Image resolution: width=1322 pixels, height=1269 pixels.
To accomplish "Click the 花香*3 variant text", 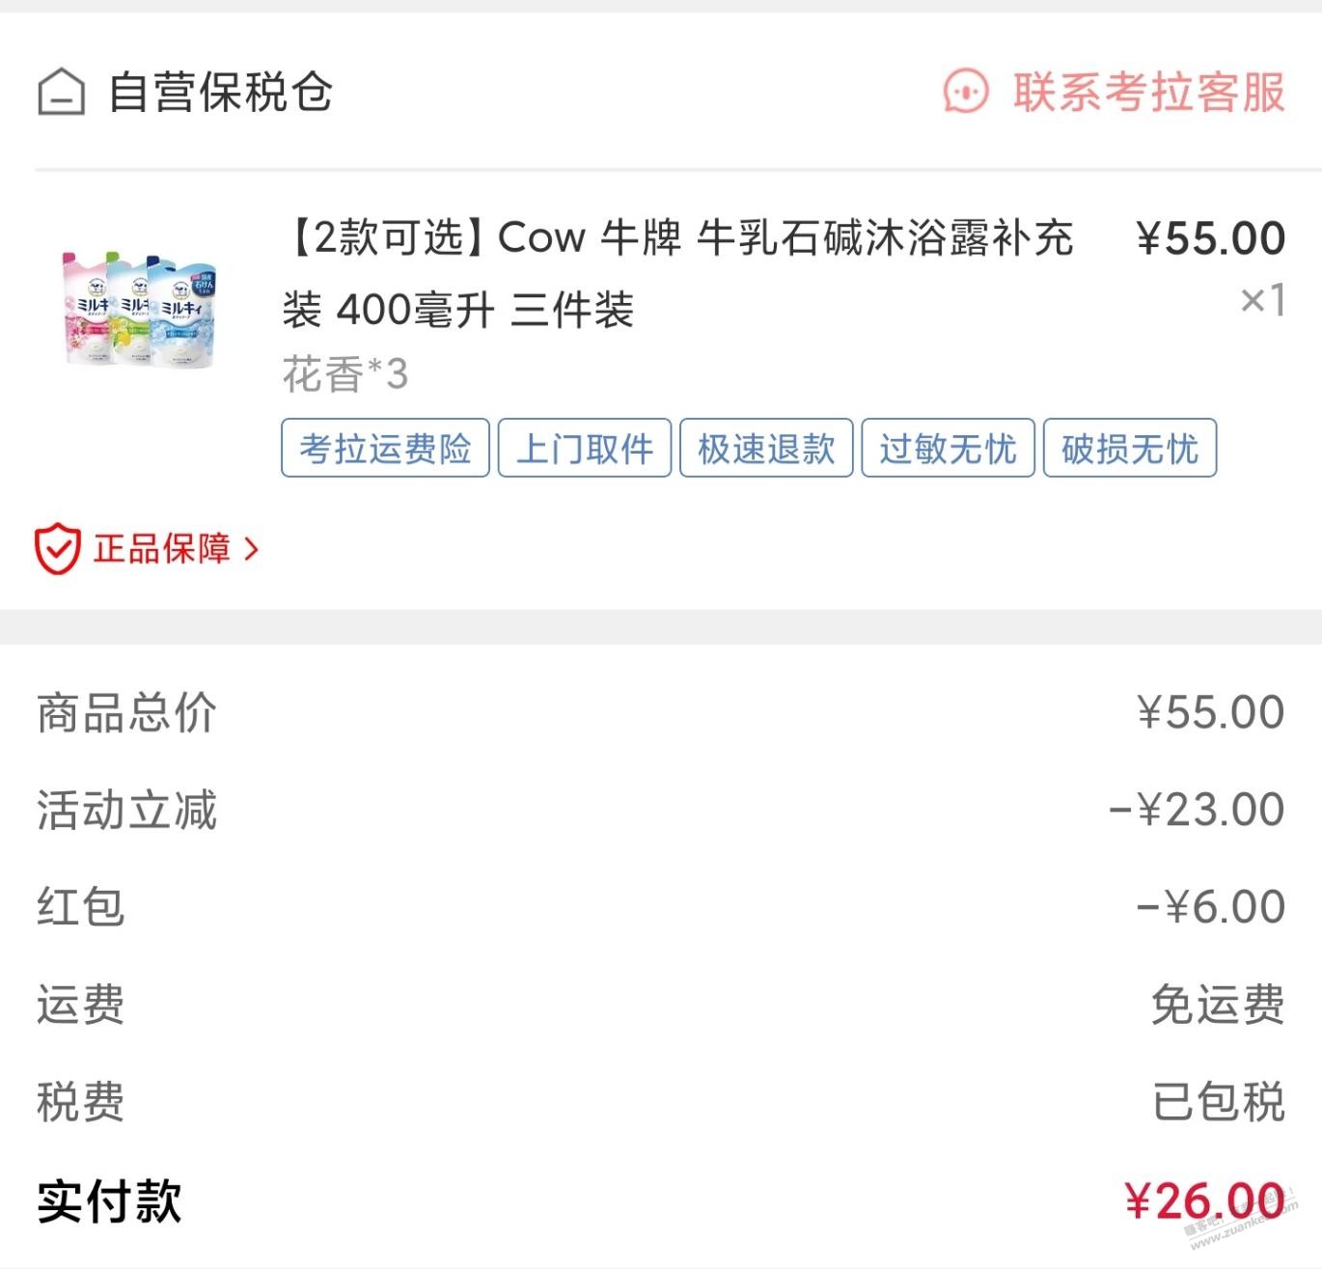I will 344,374.
